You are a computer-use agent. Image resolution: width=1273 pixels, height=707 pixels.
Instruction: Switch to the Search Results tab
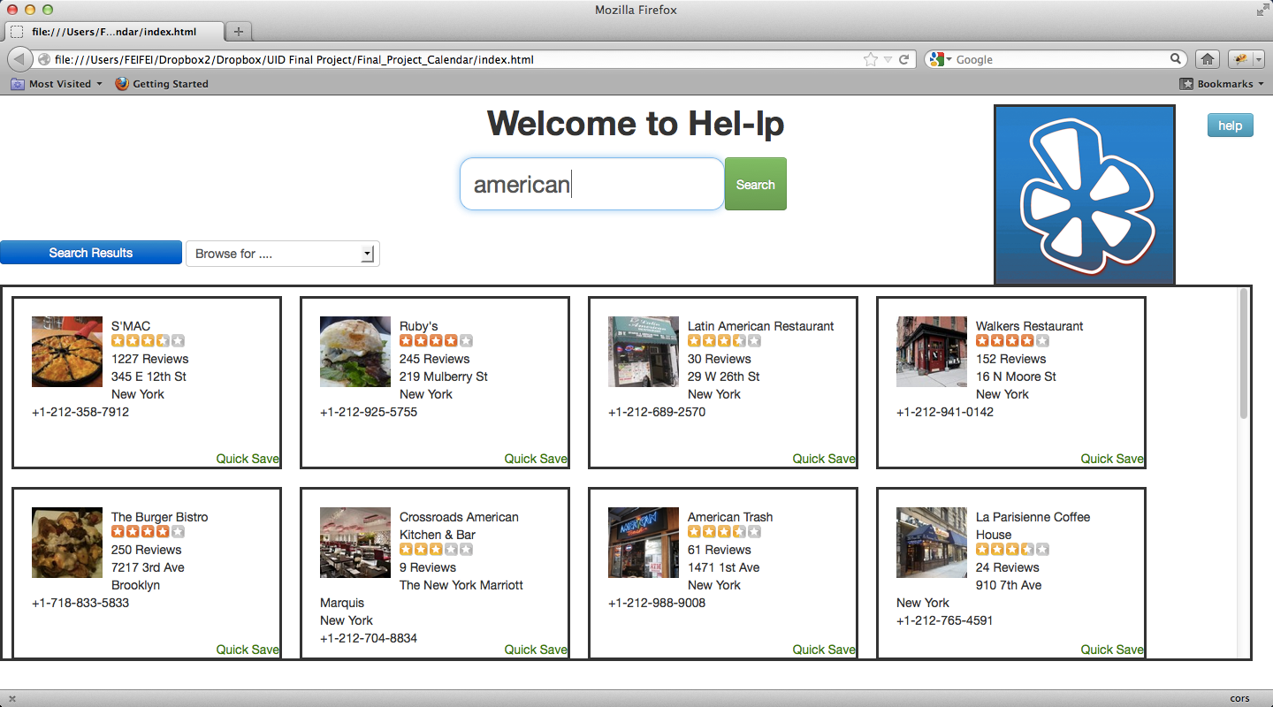[x=91, y=253]
